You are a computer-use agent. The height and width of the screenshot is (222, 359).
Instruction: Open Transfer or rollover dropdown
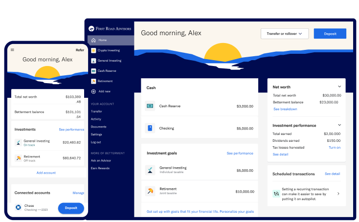(x=285, y=34)
